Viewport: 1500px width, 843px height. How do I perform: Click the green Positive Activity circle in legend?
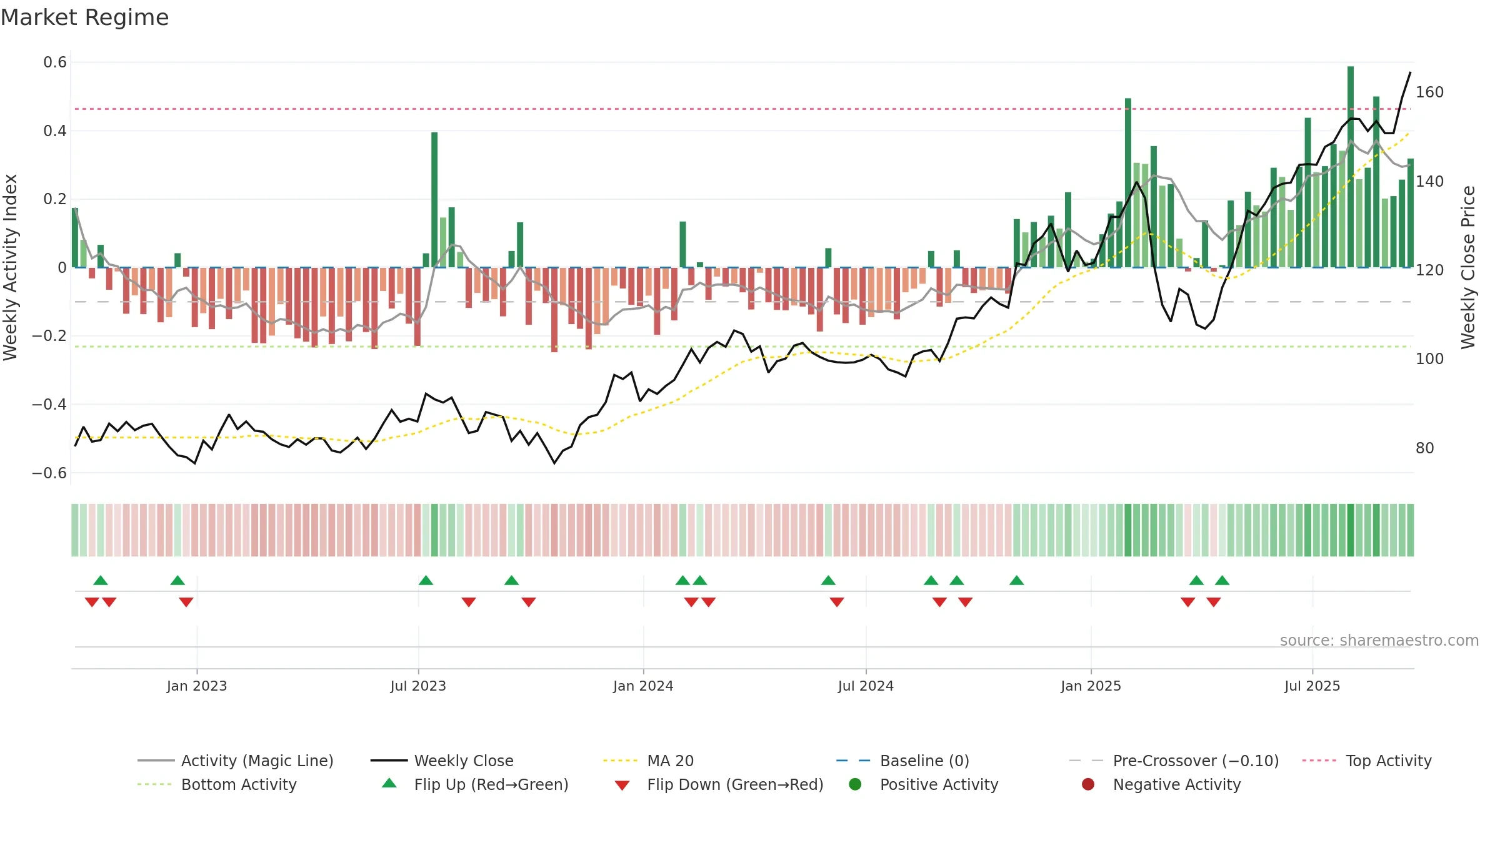[855, 784]
